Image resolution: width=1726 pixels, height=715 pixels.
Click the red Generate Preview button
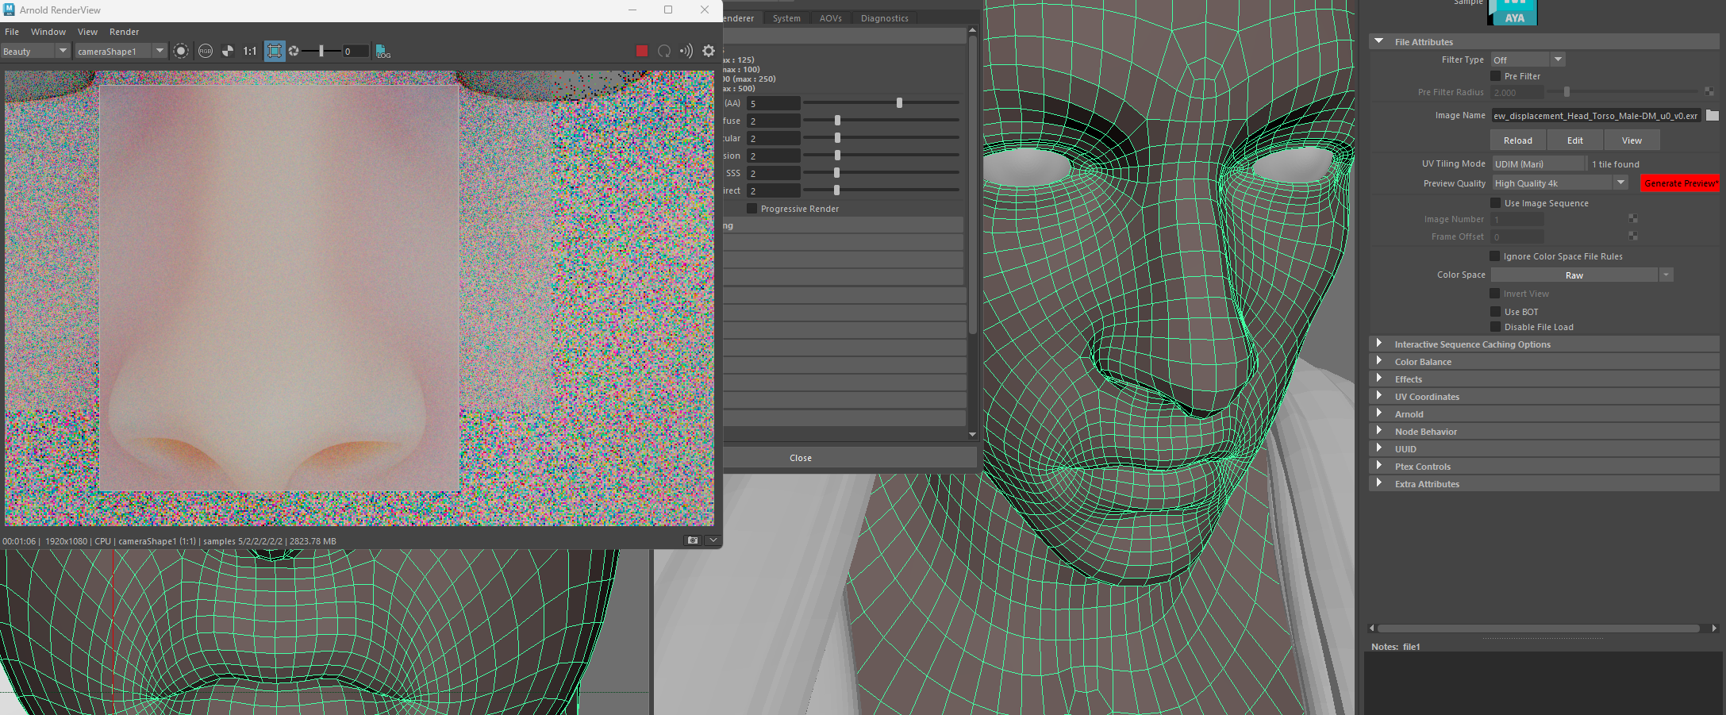(1681, 183)
